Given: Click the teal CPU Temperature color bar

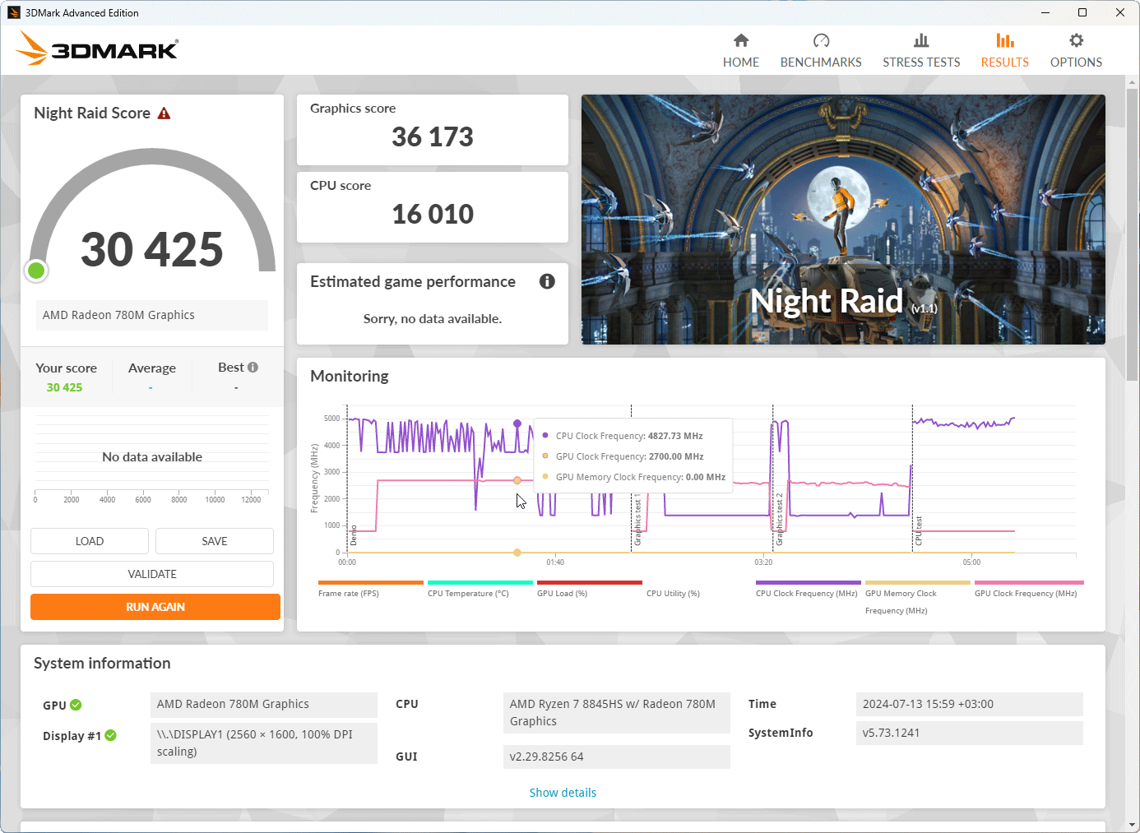Looking at the screenshot, I should coord(480,582).
